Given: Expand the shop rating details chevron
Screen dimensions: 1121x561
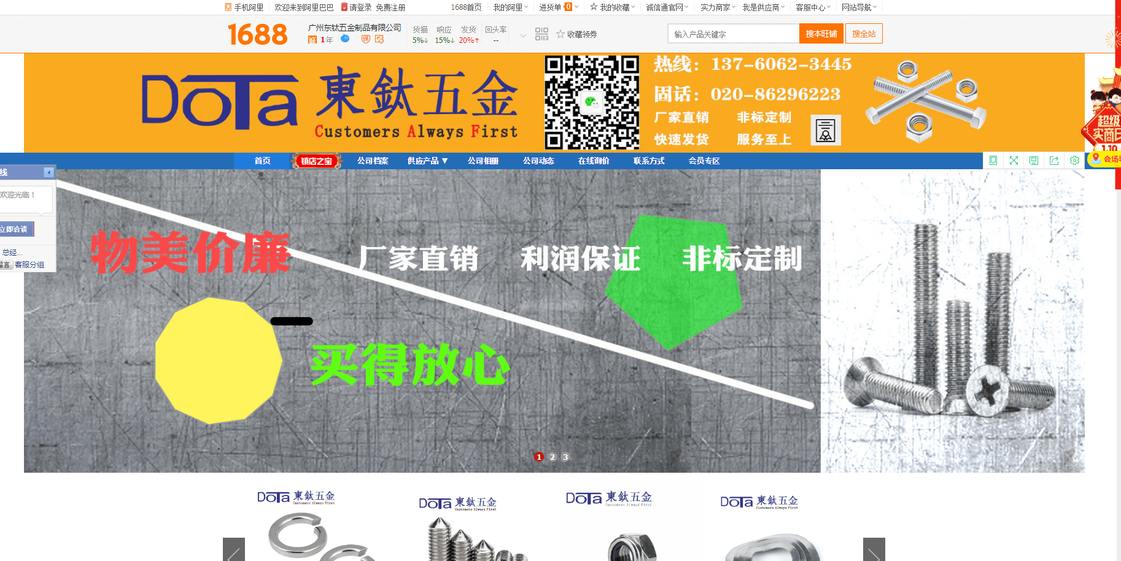Looking at the screenshot, I should [523, 36].
